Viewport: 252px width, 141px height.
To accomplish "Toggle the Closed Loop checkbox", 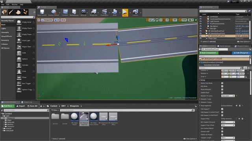I will (x=222, y=132).
